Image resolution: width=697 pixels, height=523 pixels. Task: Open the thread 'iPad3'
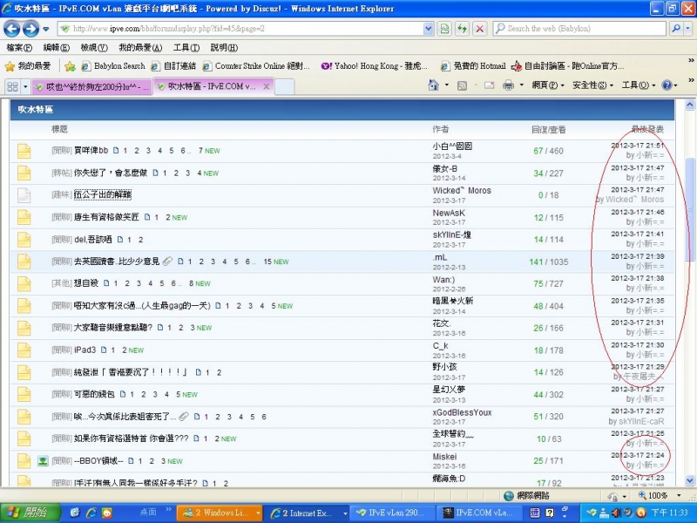[85, 350]
